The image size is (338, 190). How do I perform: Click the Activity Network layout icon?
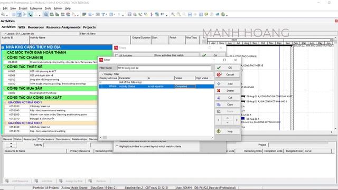(x=25, y=14)
